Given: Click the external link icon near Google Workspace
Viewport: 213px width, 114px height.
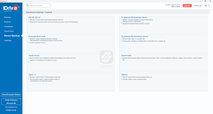Looking at the screenshot, I should (20, 99).
